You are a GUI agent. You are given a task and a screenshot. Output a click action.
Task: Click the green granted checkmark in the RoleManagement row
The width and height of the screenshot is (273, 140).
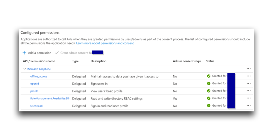point(208,98)
